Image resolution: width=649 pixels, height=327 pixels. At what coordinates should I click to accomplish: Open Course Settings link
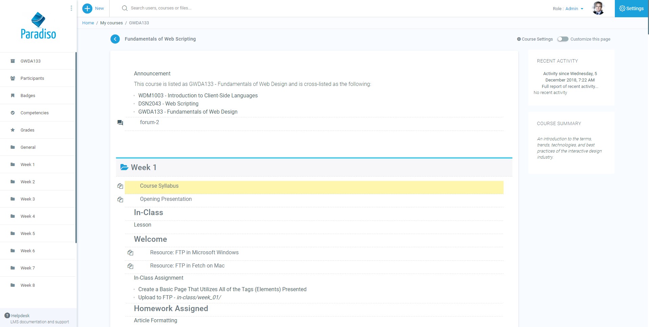(x=535, y=39)
